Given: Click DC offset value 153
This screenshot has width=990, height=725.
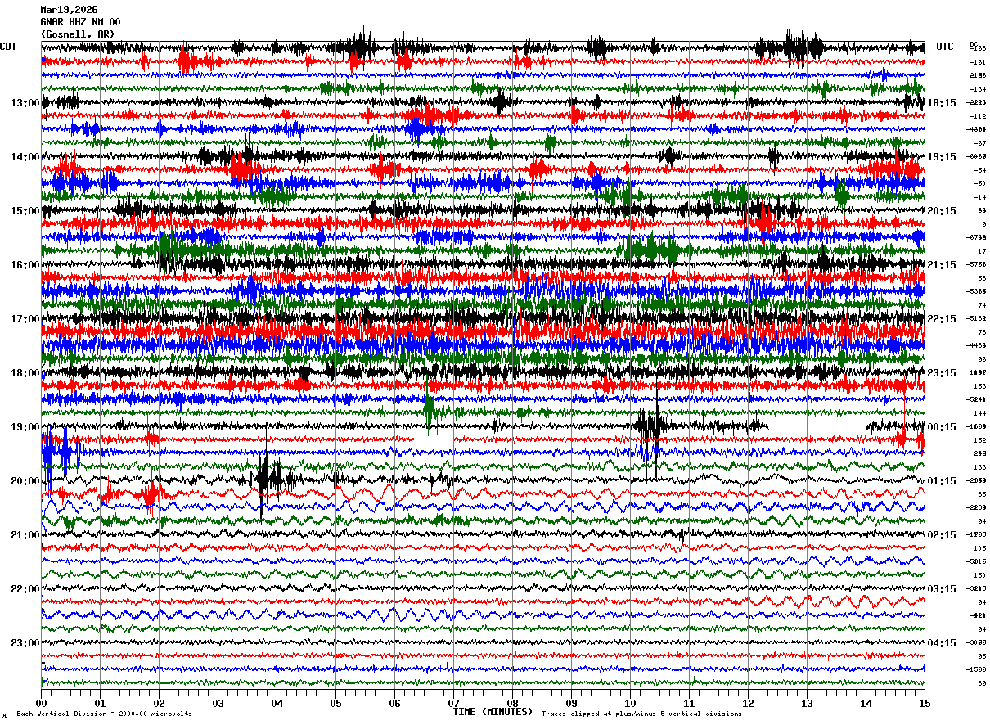Looking at the screenshot, I should click(979, 386).
